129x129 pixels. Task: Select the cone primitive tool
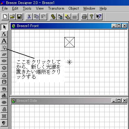point(4,75)
